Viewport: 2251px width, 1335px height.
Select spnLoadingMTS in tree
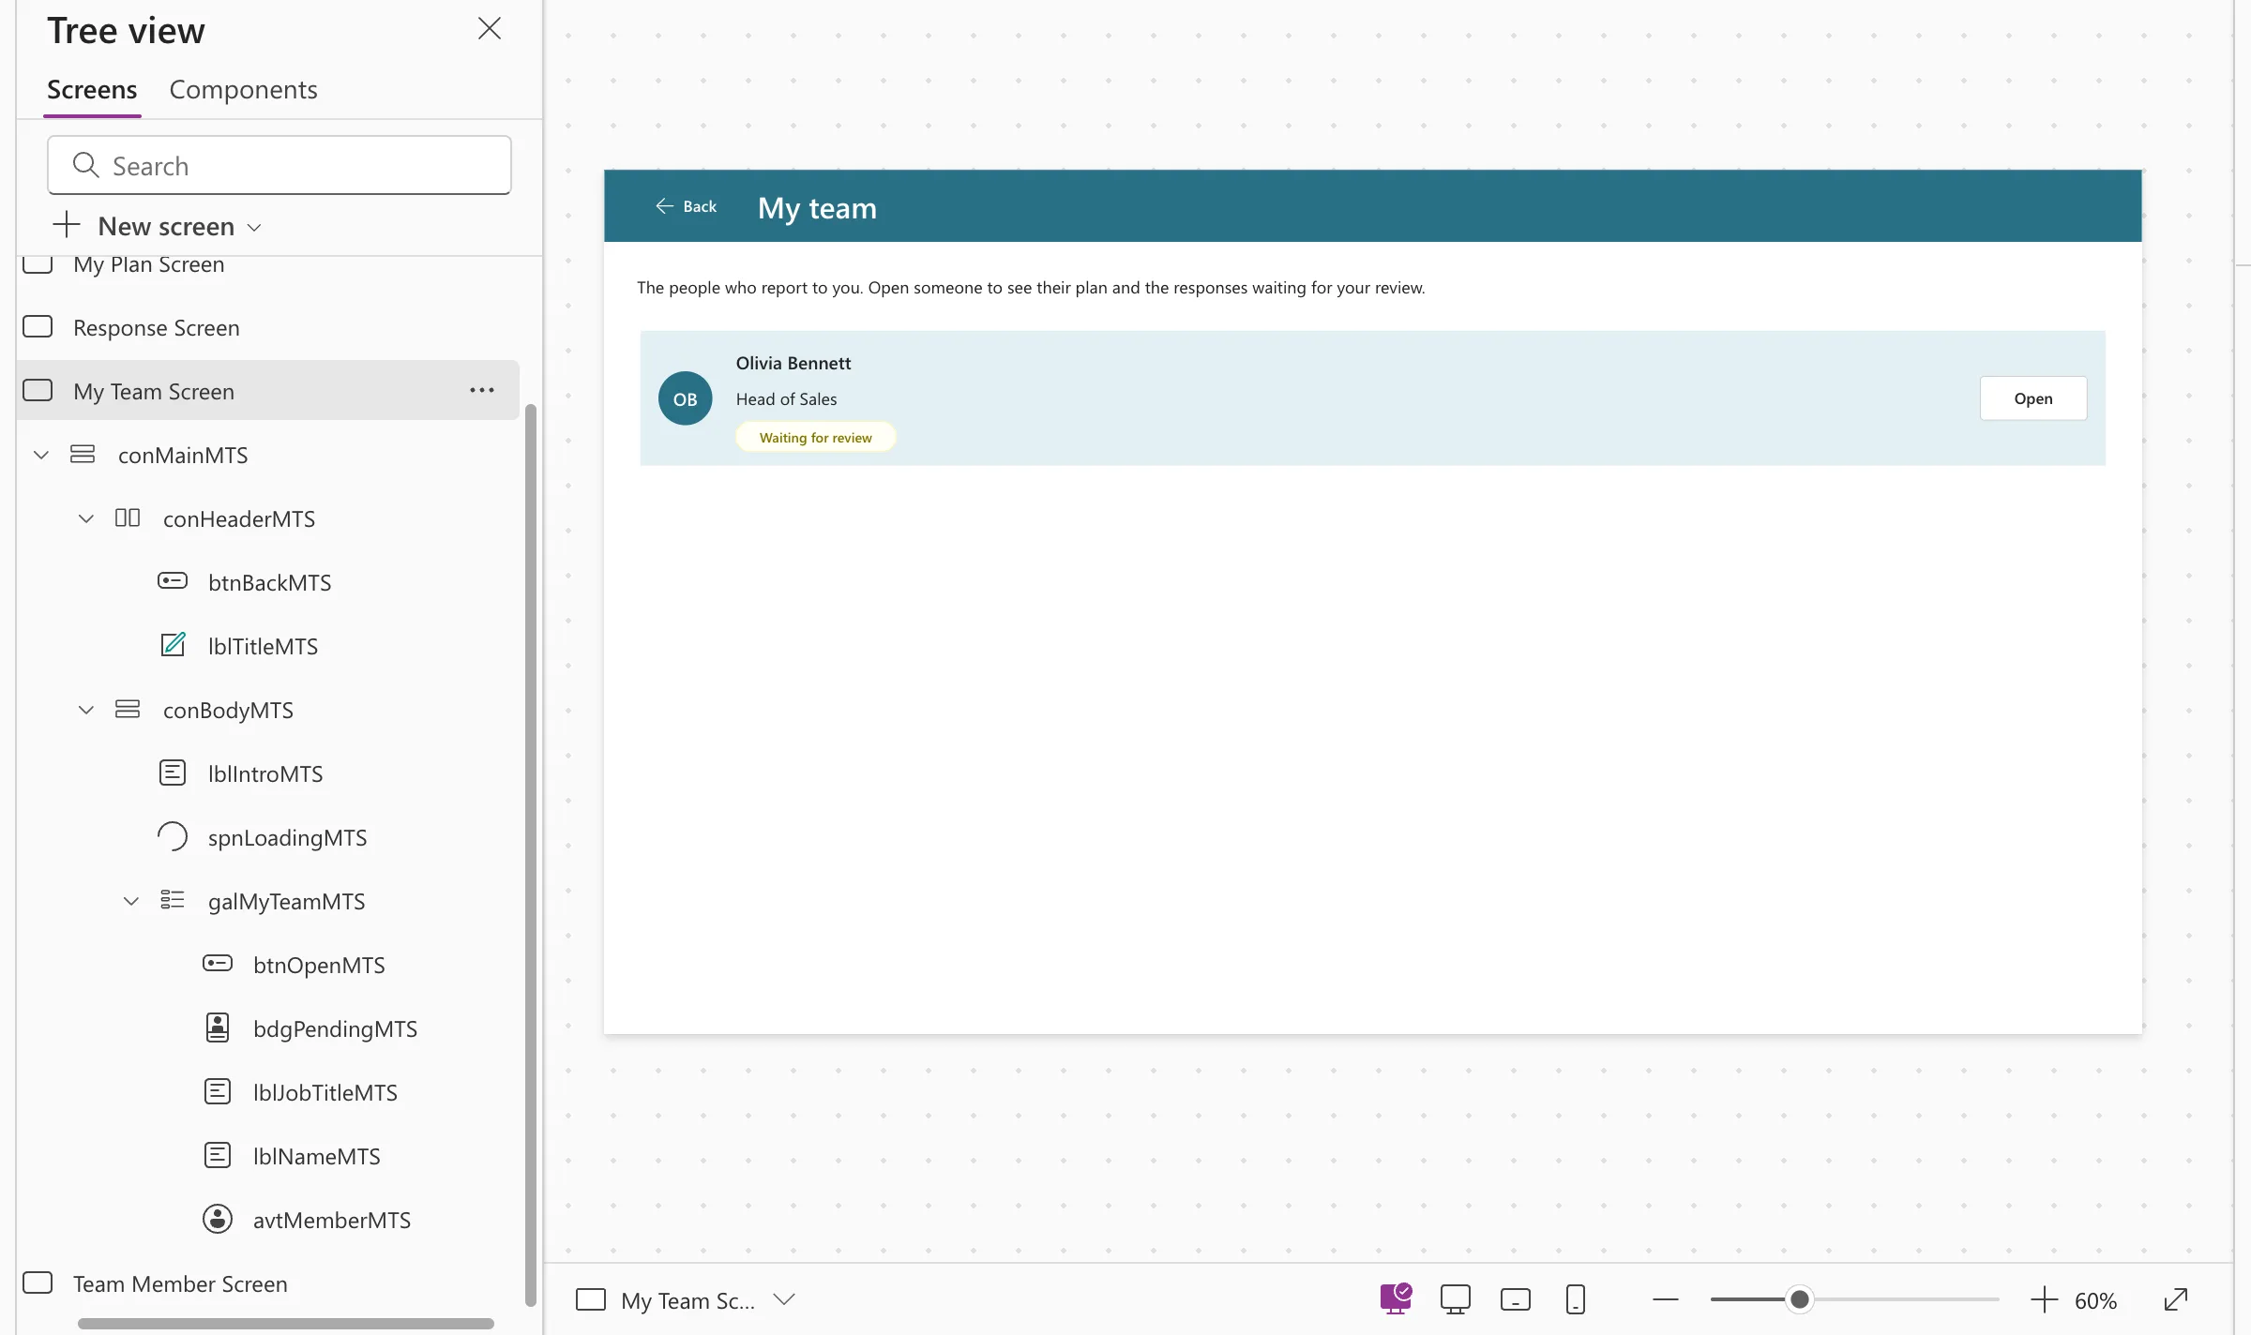pyautogui.click(x=287, y=838)
